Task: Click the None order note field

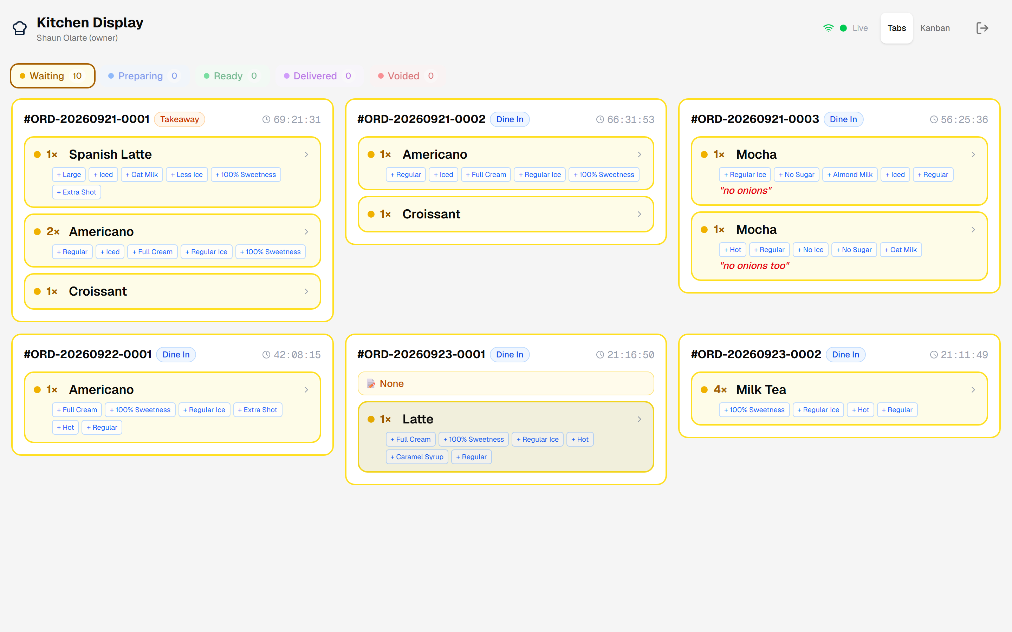Action: 506,383
